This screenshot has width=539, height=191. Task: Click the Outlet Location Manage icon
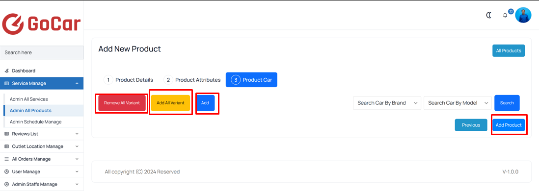[6, 146]
